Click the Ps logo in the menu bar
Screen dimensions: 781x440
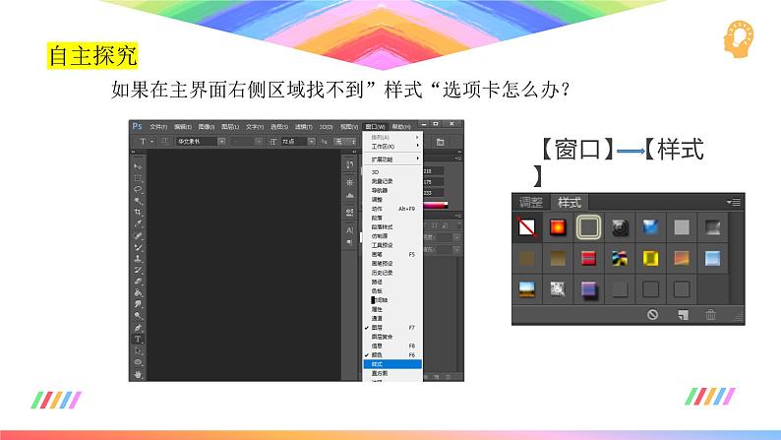coord(138,126)
